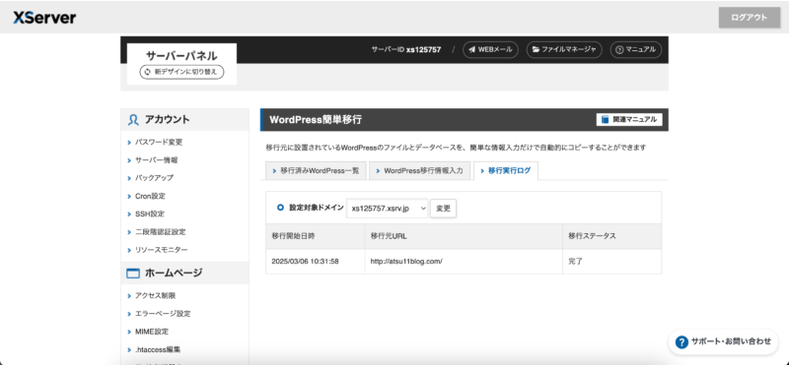
Task: Open the マニュアル link
Action: click(x=636, y=50)
